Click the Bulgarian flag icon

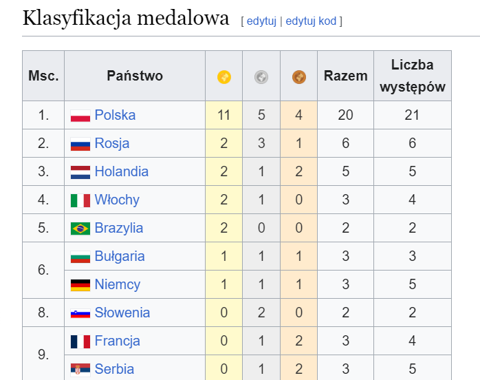point(80,257)
